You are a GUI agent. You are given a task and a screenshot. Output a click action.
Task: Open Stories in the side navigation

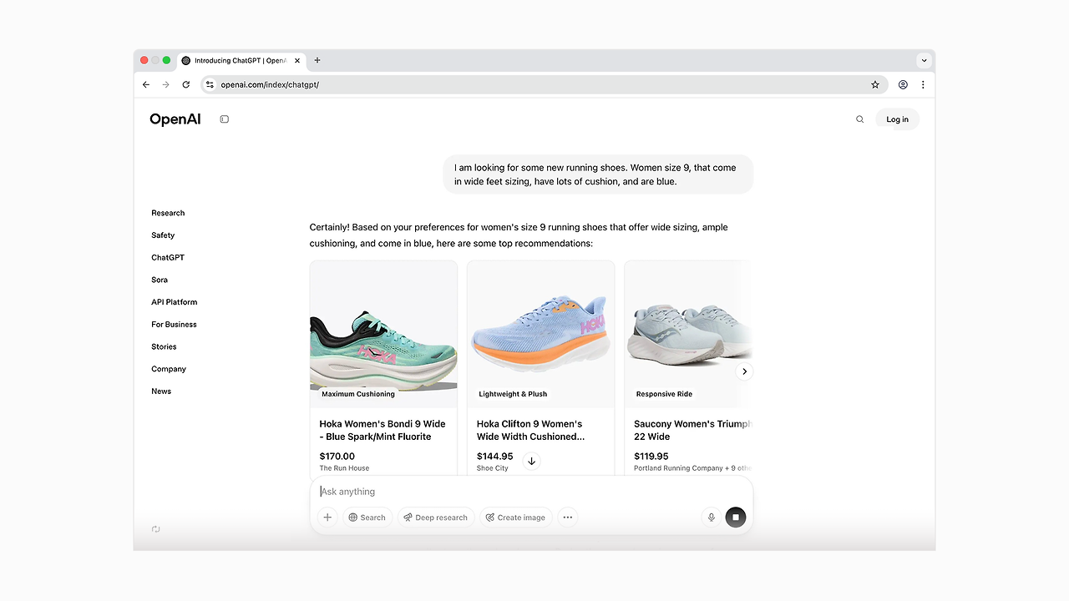[164, 346]
